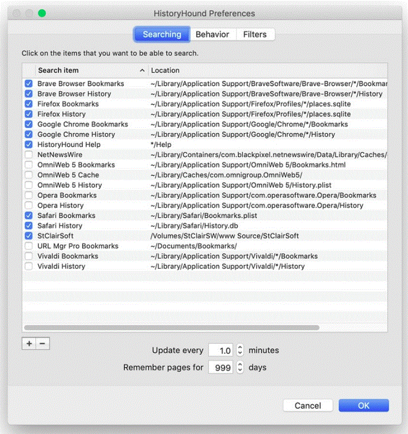Uncheck Brave Browser Bookmarks checkbox
The width and height of the screenshot is (408, 434).
click(x=28, y=84)
